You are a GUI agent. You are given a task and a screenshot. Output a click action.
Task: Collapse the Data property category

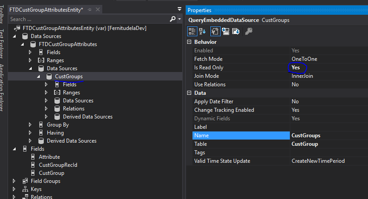(189, 93)
